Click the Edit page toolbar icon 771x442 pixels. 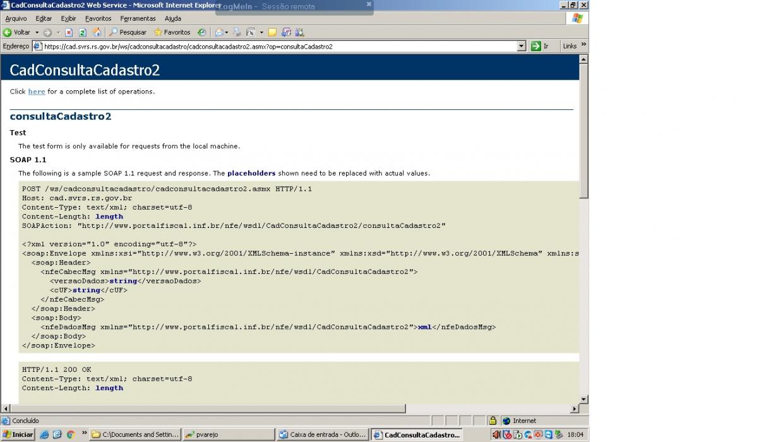(251, 32)
